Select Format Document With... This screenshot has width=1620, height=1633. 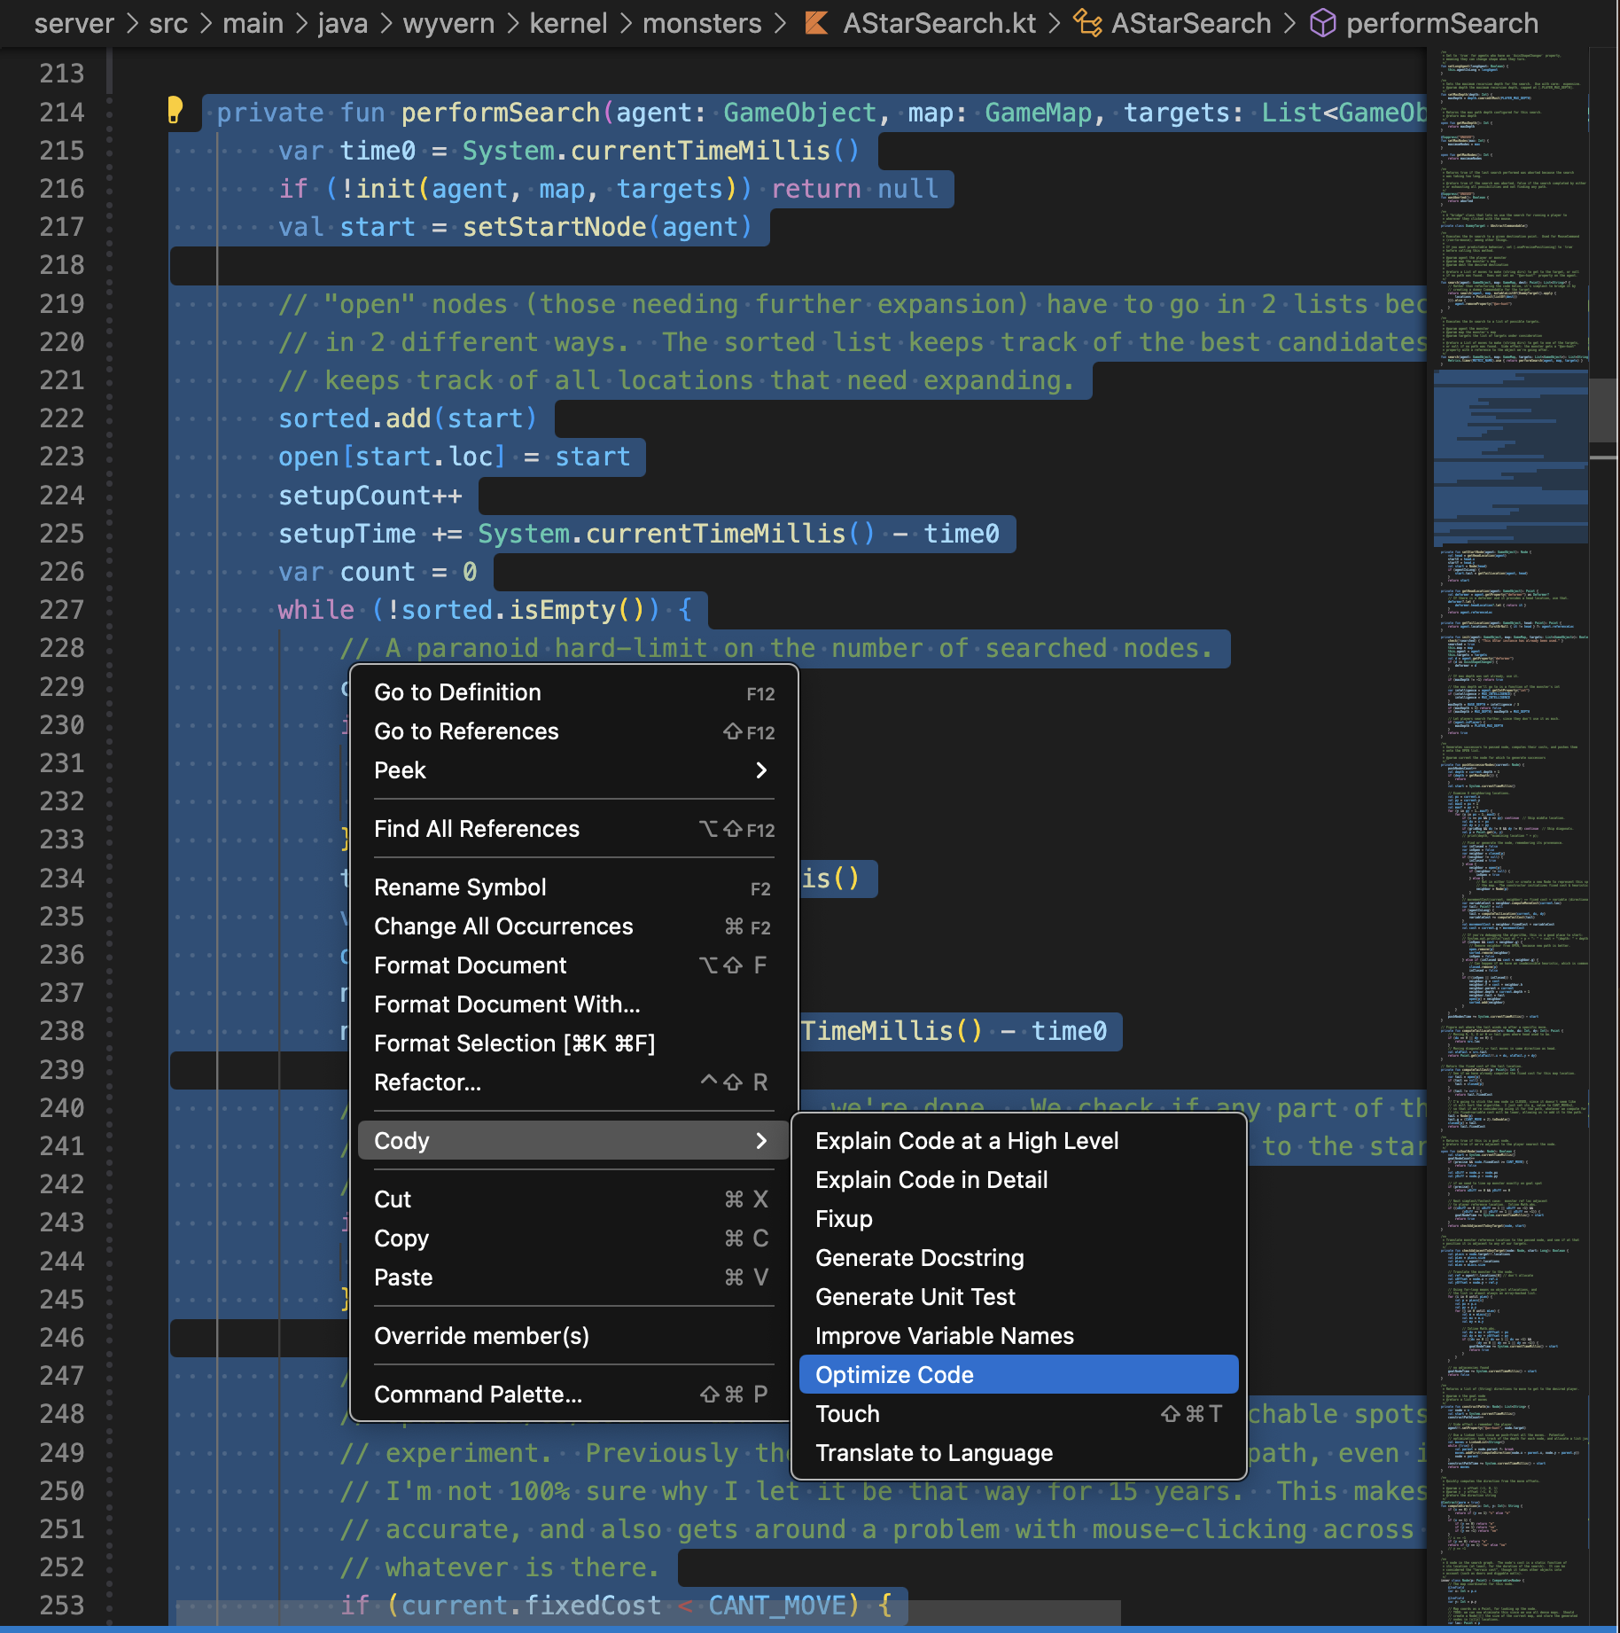(x=573, y=1004)
